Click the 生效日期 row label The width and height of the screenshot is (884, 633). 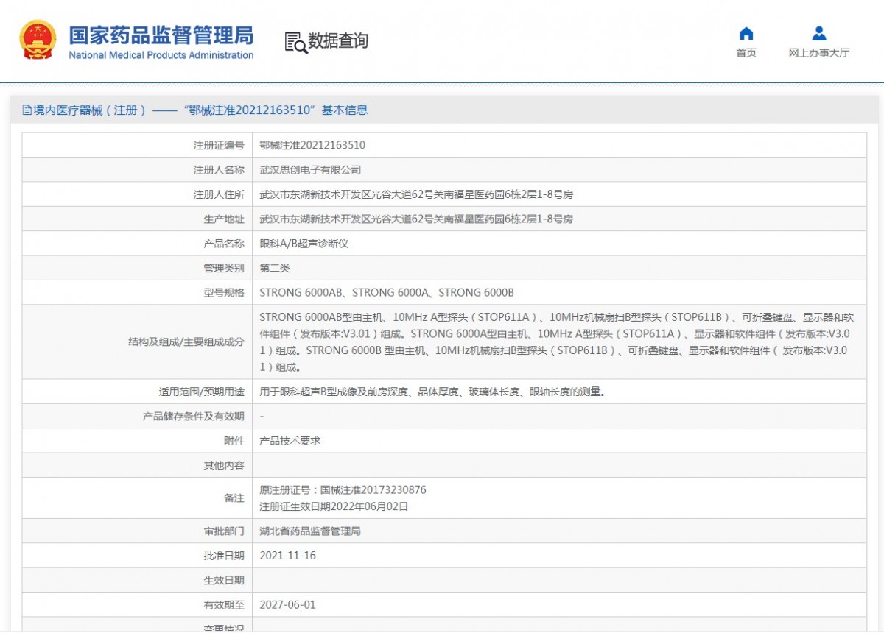(x=224, y=580)
